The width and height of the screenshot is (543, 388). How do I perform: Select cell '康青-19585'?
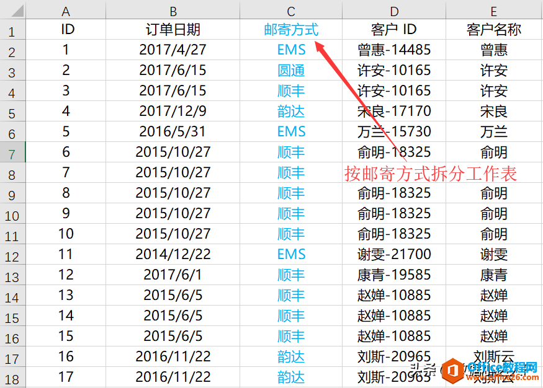point(394,275)
